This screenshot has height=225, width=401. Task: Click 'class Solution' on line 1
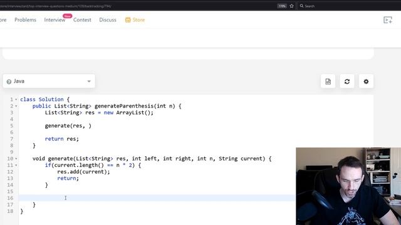pyautogui.click(x=42, y=99)
